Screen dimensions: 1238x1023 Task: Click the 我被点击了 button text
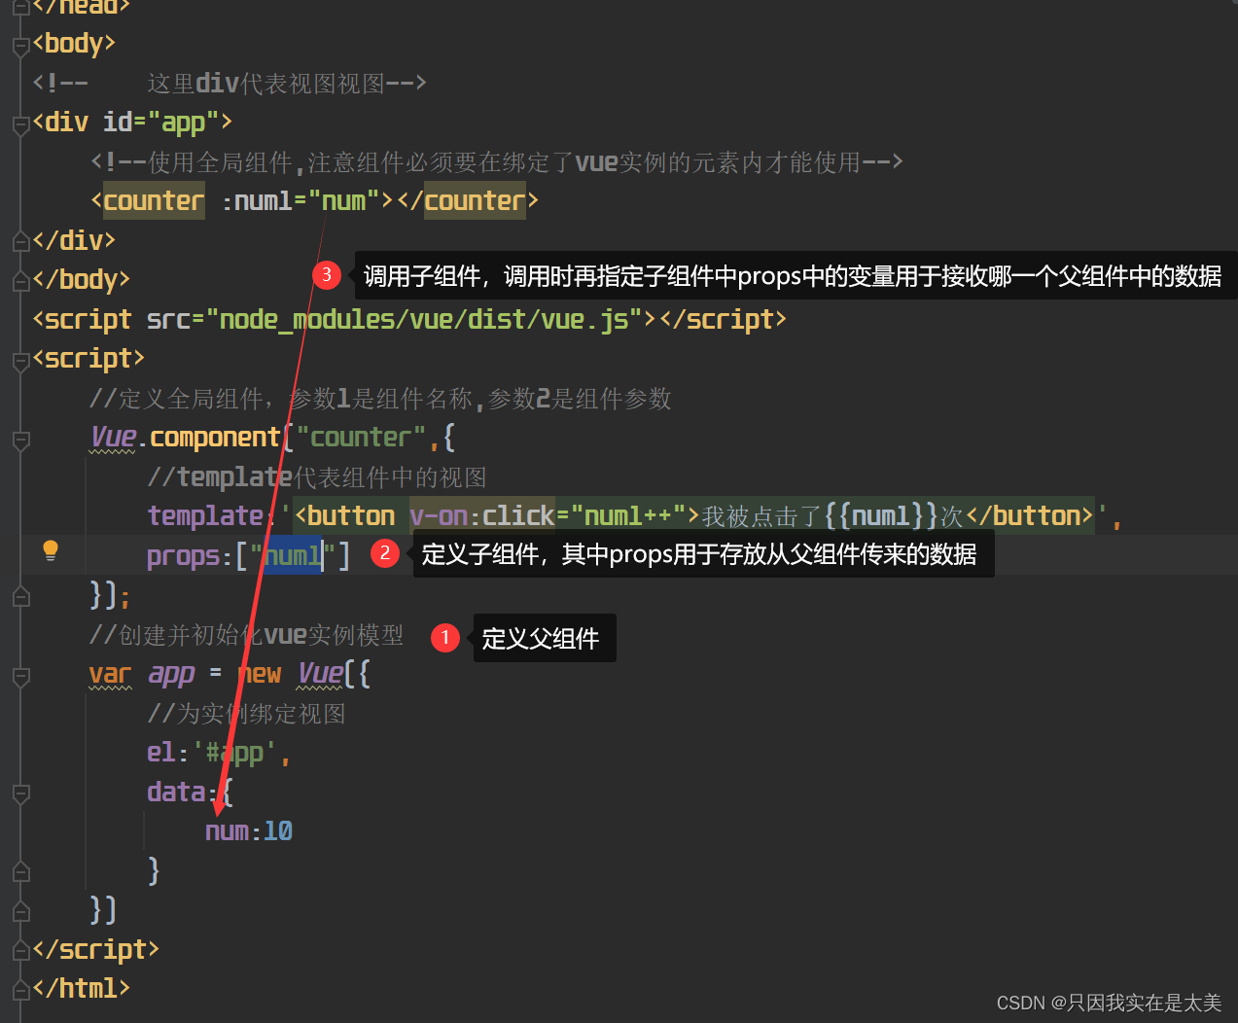[762, 516]
